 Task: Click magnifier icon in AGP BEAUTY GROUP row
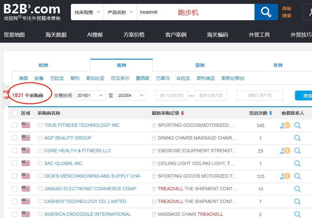[x=298, y=138]
